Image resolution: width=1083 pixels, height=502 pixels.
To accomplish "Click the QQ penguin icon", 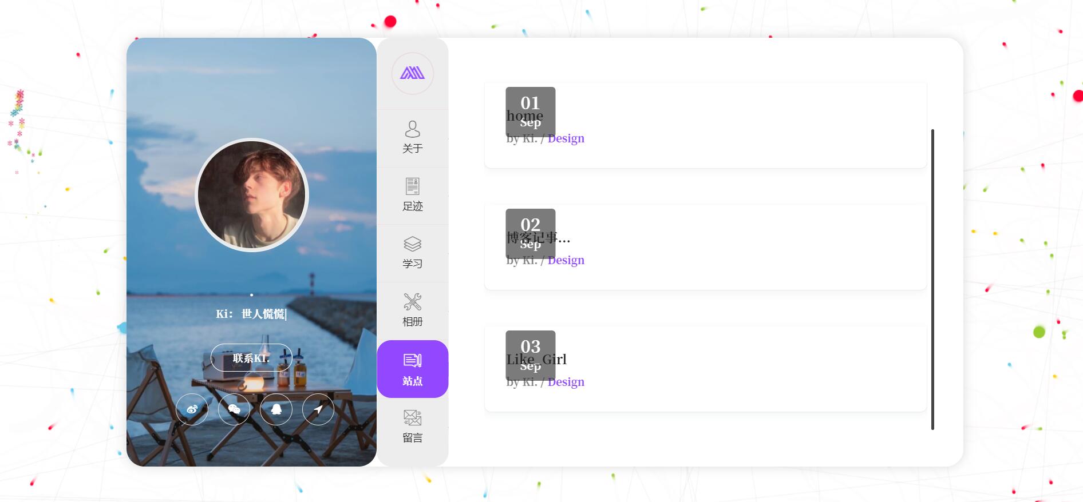I will [x=276, y=409].
